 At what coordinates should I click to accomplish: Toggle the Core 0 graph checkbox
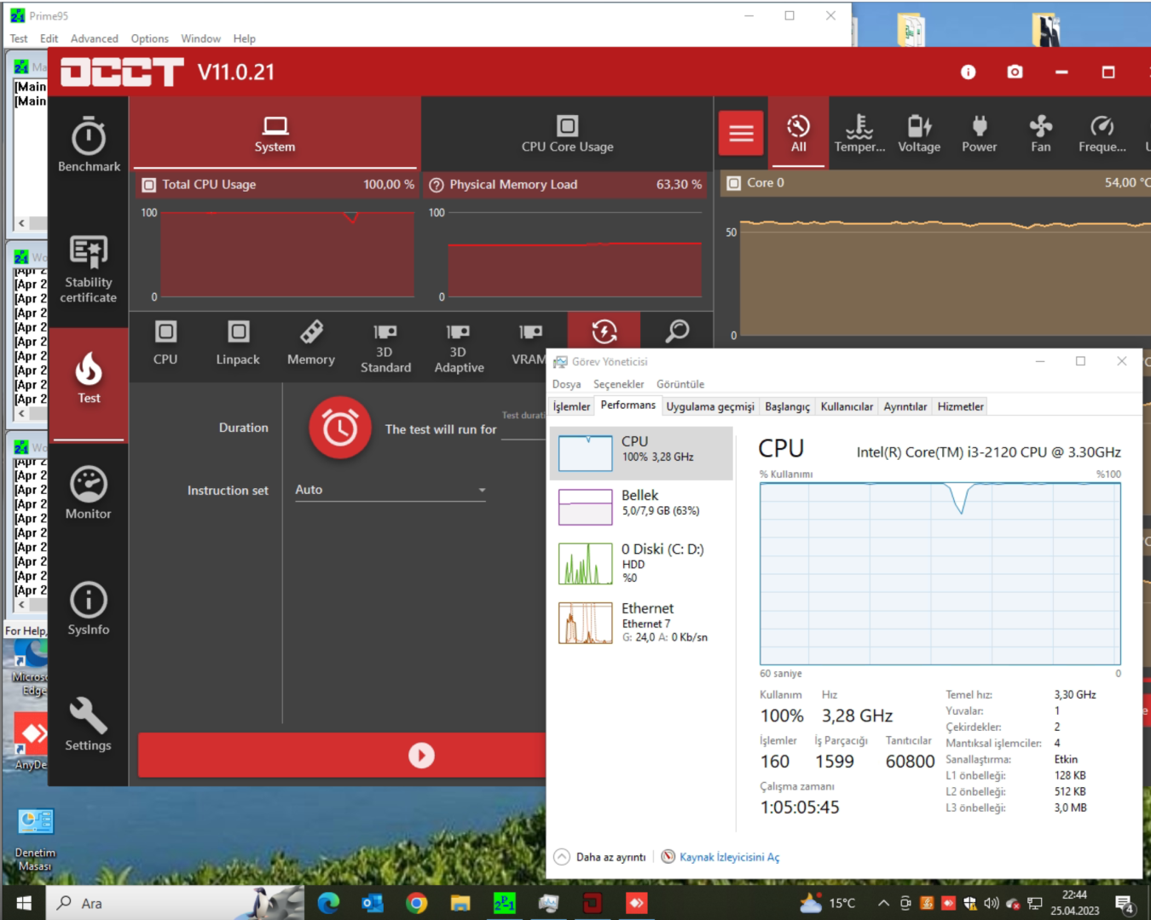733,183
